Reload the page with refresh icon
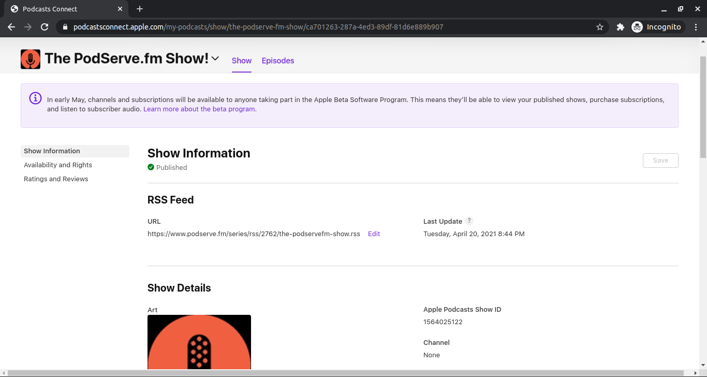The width and height of the screenshot is (707, 377). 45,27
